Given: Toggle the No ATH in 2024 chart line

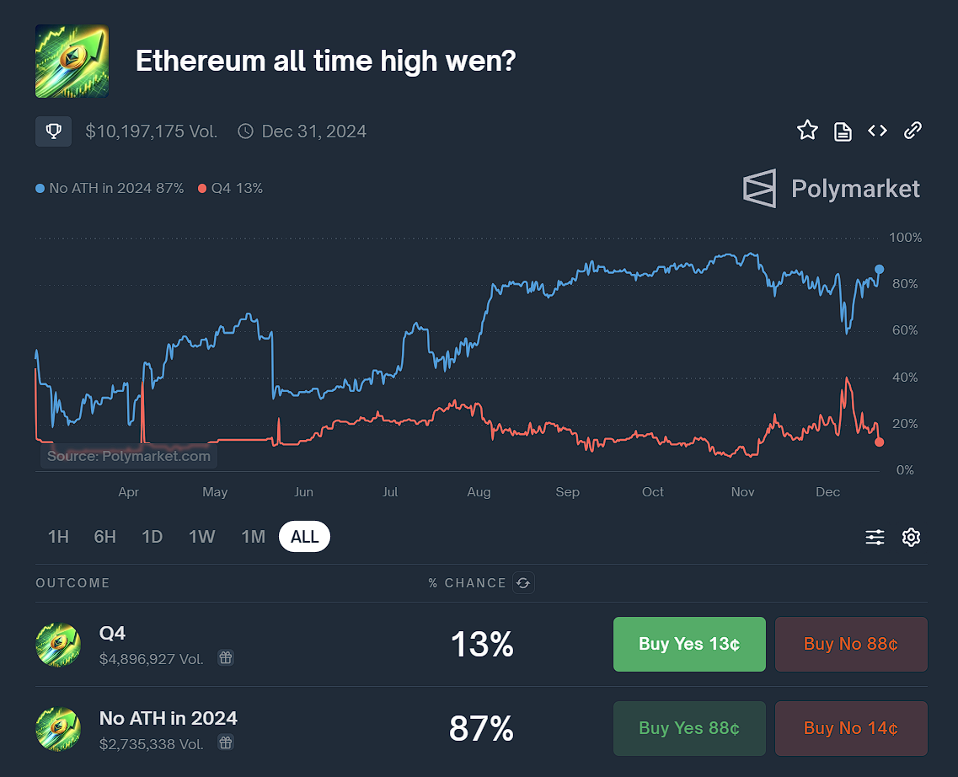Looking at the screenshot, I should coord(109,188).
